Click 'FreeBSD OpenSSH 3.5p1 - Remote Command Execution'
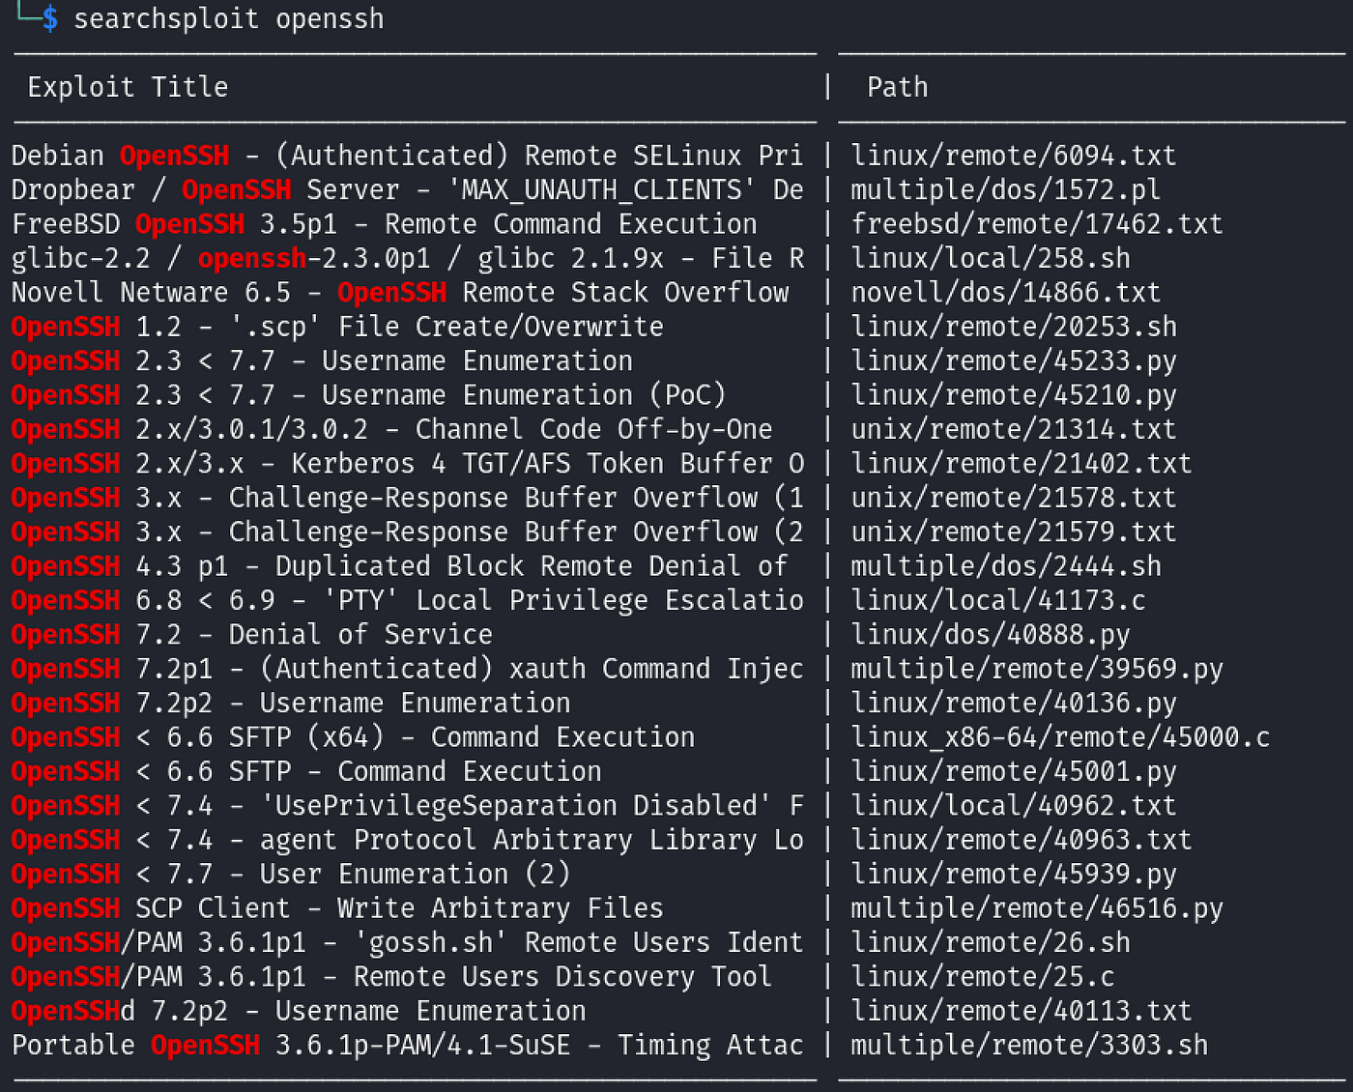This screenshot has width=1353, height=1092. (384, 224)
